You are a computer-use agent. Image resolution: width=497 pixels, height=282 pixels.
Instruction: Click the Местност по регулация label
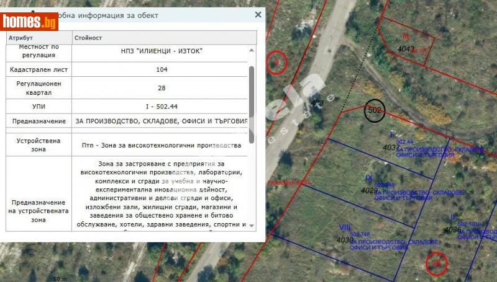click(39, 51)
